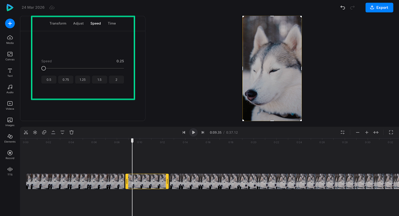This screenshot has height=216, width=399.
Task: Skip to the next clip
Action: coord(203,133)
